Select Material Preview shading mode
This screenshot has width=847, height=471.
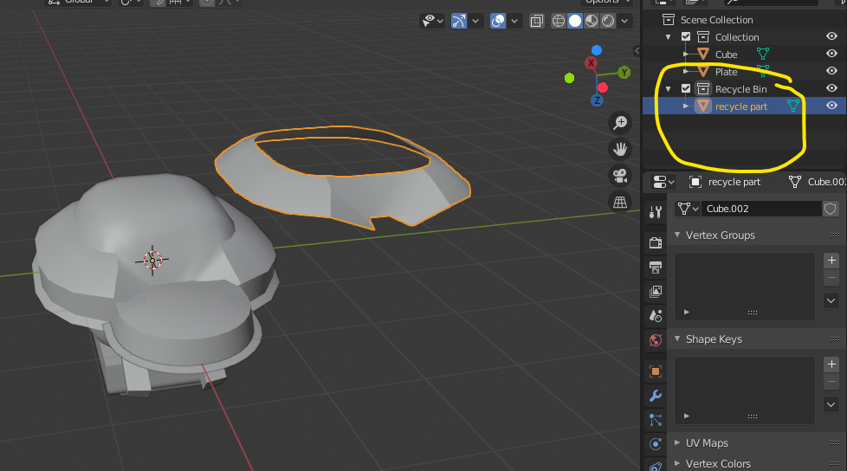coord(592,21)
